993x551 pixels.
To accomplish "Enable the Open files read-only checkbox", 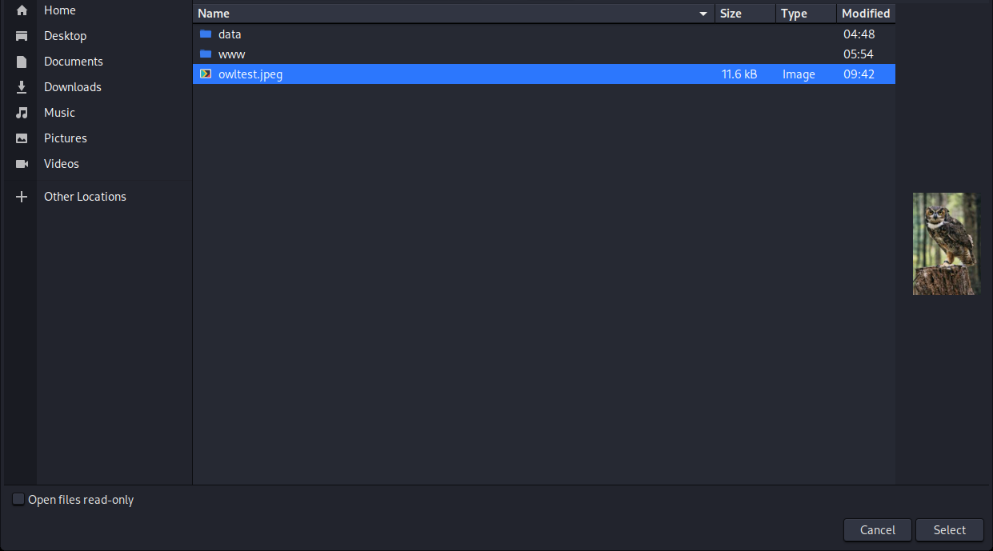I will coord(18,498).
